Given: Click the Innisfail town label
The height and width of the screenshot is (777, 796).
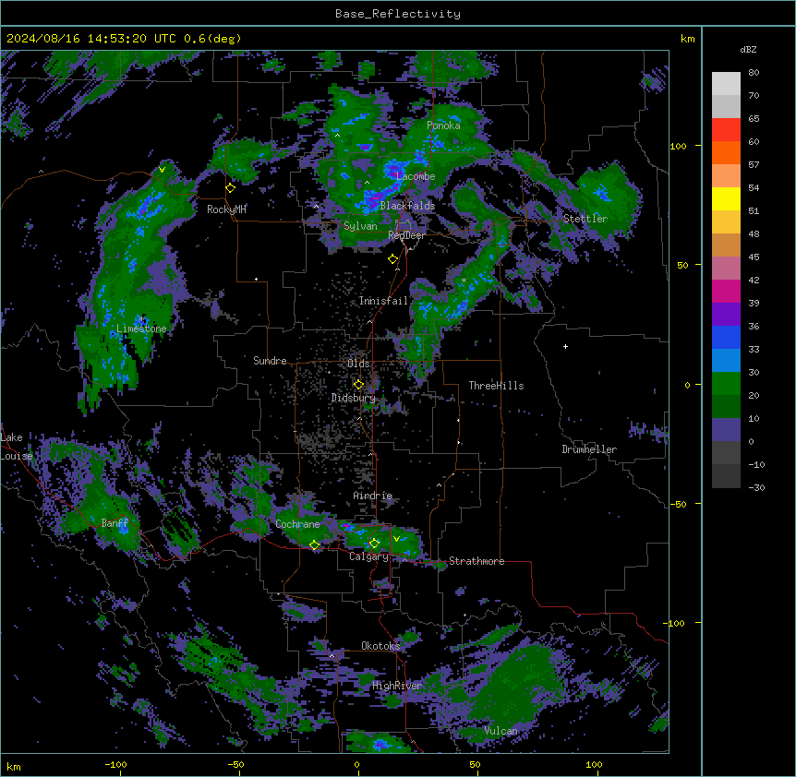Looking at the screenshot, I should point(383,301).
